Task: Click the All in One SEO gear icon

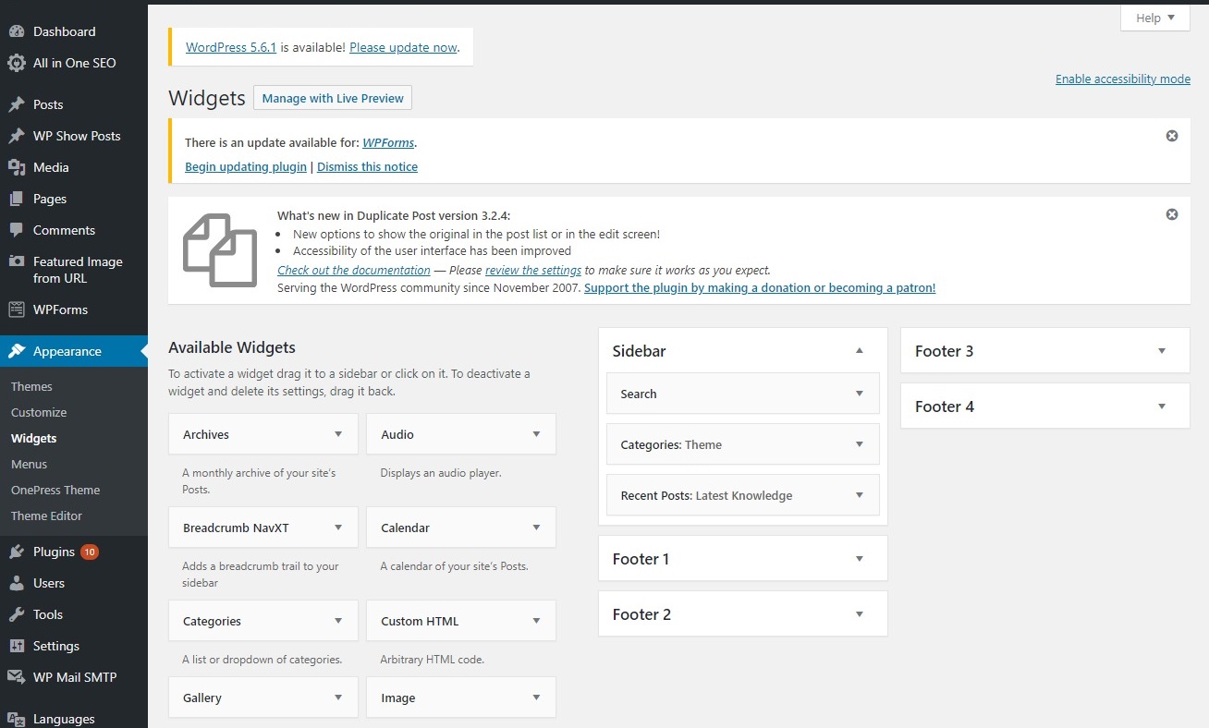Action: (16, 63)
